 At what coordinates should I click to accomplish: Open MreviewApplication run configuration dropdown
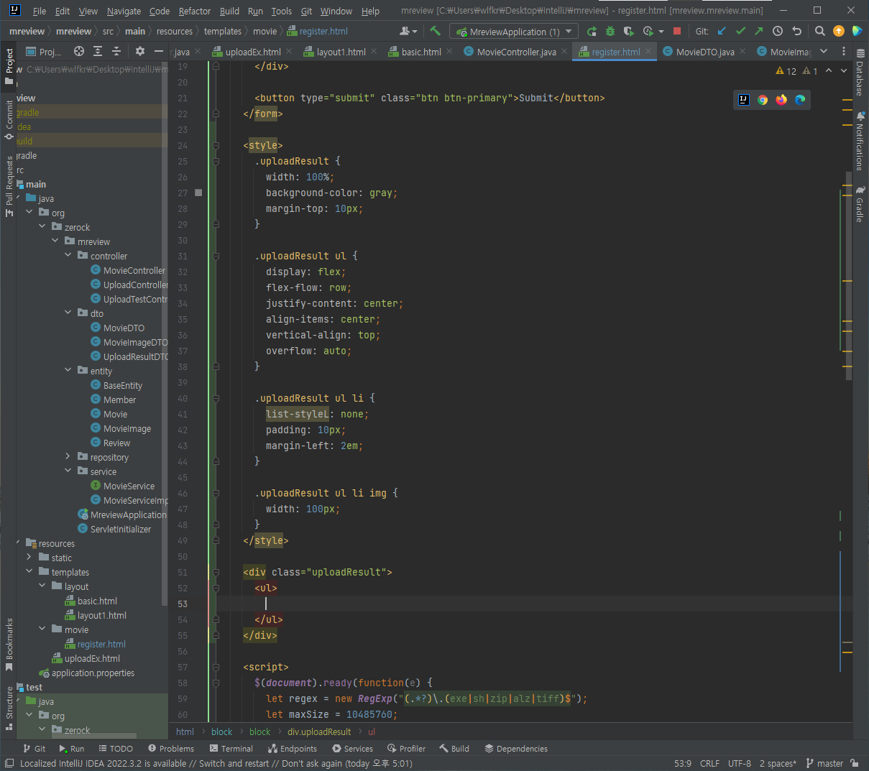513,32
